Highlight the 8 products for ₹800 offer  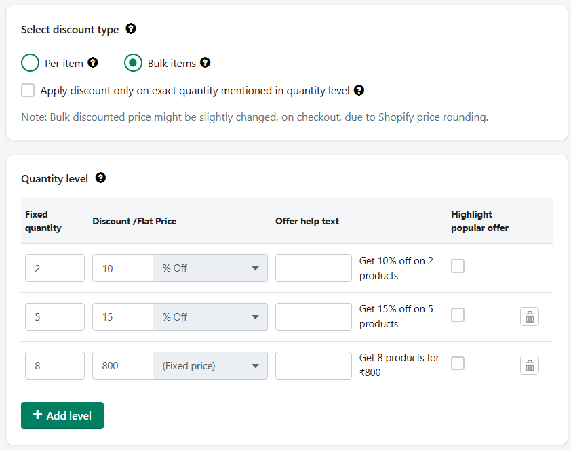[458, 364]
